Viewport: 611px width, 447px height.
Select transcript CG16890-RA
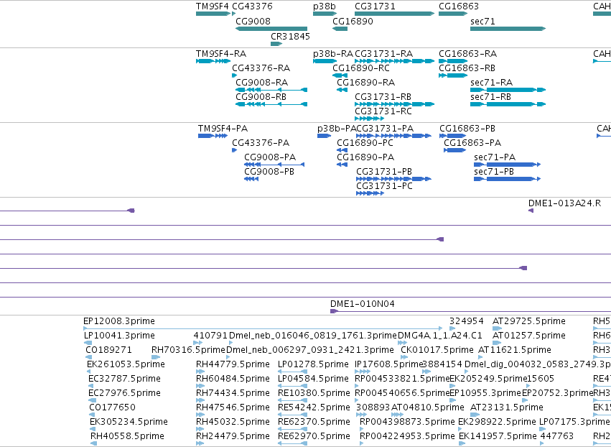click(365, 83)
